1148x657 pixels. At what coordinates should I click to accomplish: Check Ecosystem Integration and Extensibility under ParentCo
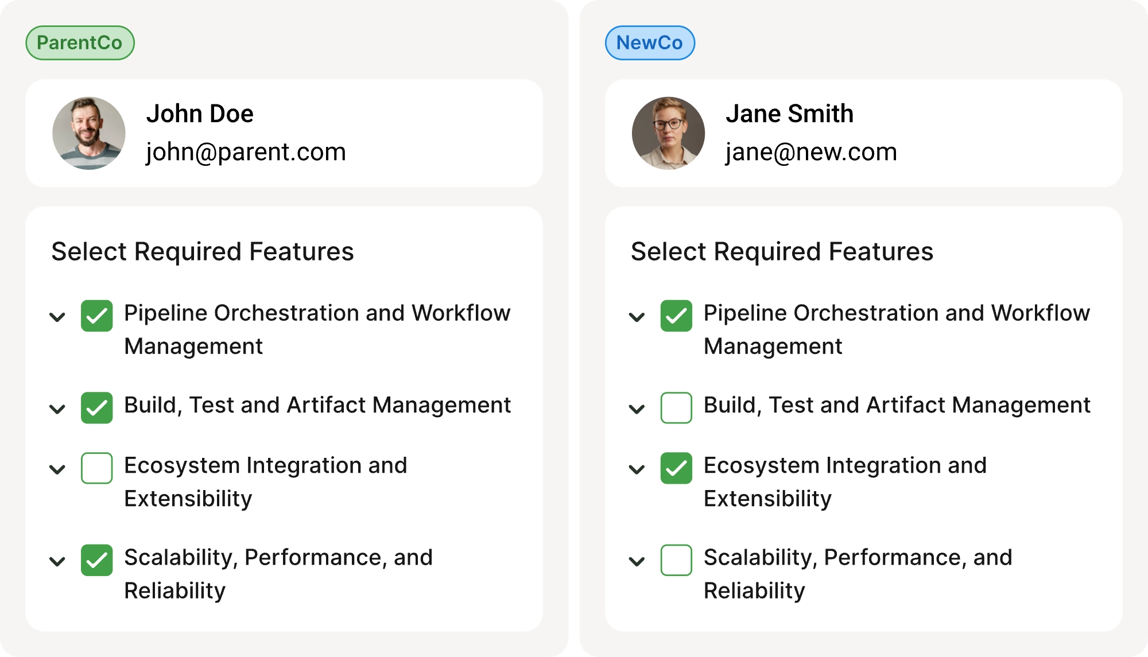click(96, 468)
